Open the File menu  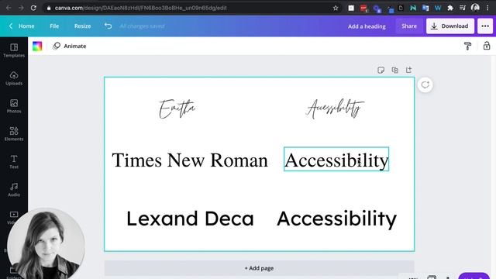coord(54,26)
